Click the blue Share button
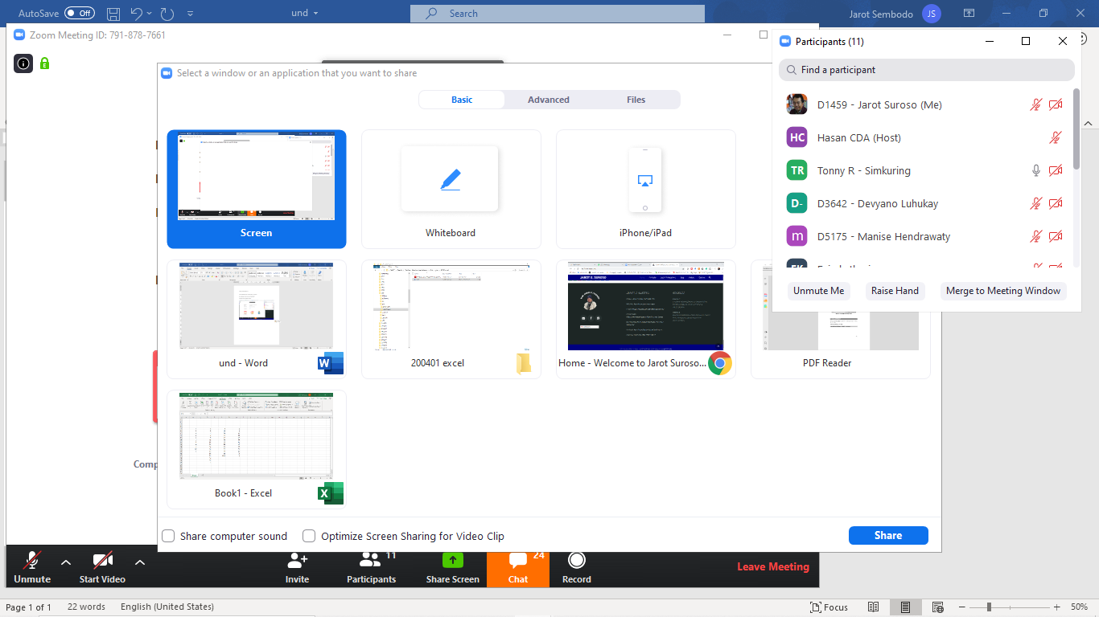This screenshot has height=617, width=1099. pyautogui.click(x=888, y=536)
